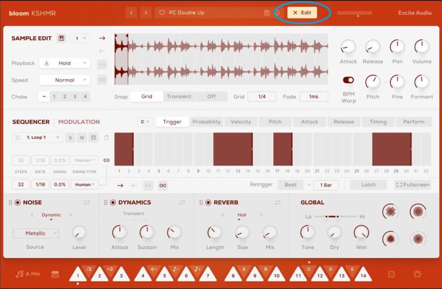Expand the Speed Normal dropdown
Screen dimensions: 442x289
64,80
